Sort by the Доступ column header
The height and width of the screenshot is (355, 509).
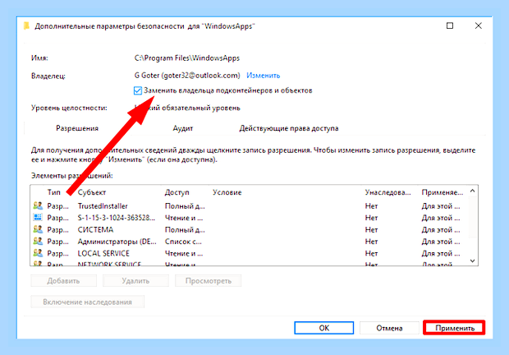point(177,192)
